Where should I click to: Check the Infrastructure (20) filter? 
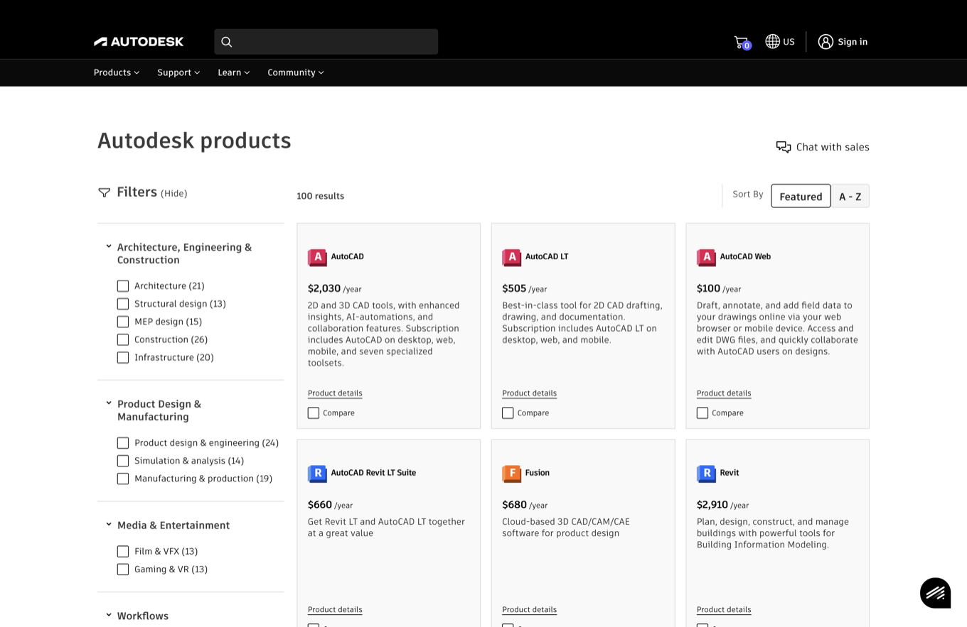click(x=123, y=358)
